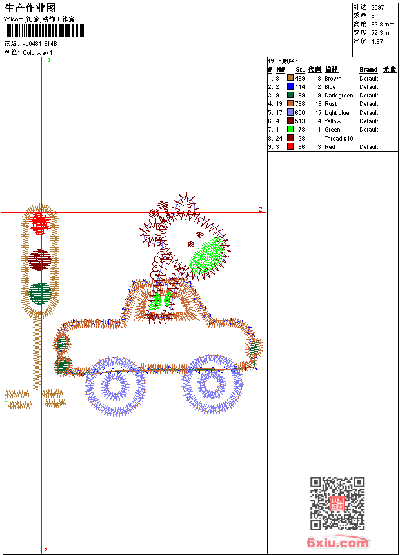
Task: Click the '描述' description column header
Action: pyautogui.click(x=332, y=70)
